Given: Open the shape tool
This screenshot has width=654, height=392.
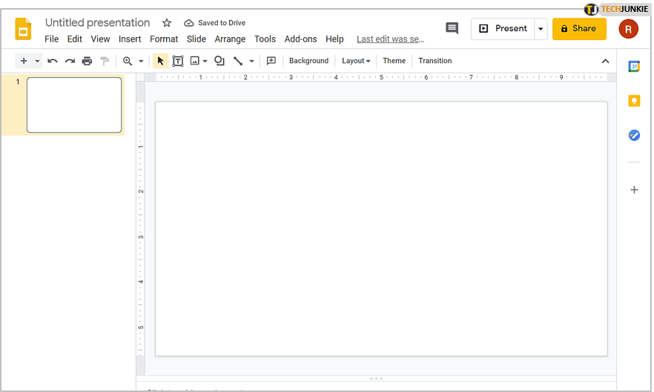Looking at the screenshot, I should 219,61.
